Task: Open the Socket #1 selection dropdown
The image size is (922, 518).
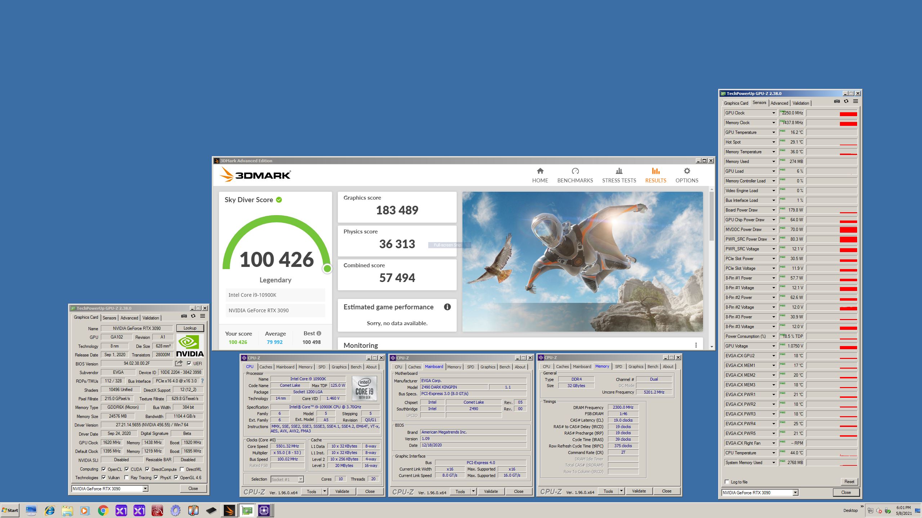Action: pyautogui.click(x=301, y=479)
